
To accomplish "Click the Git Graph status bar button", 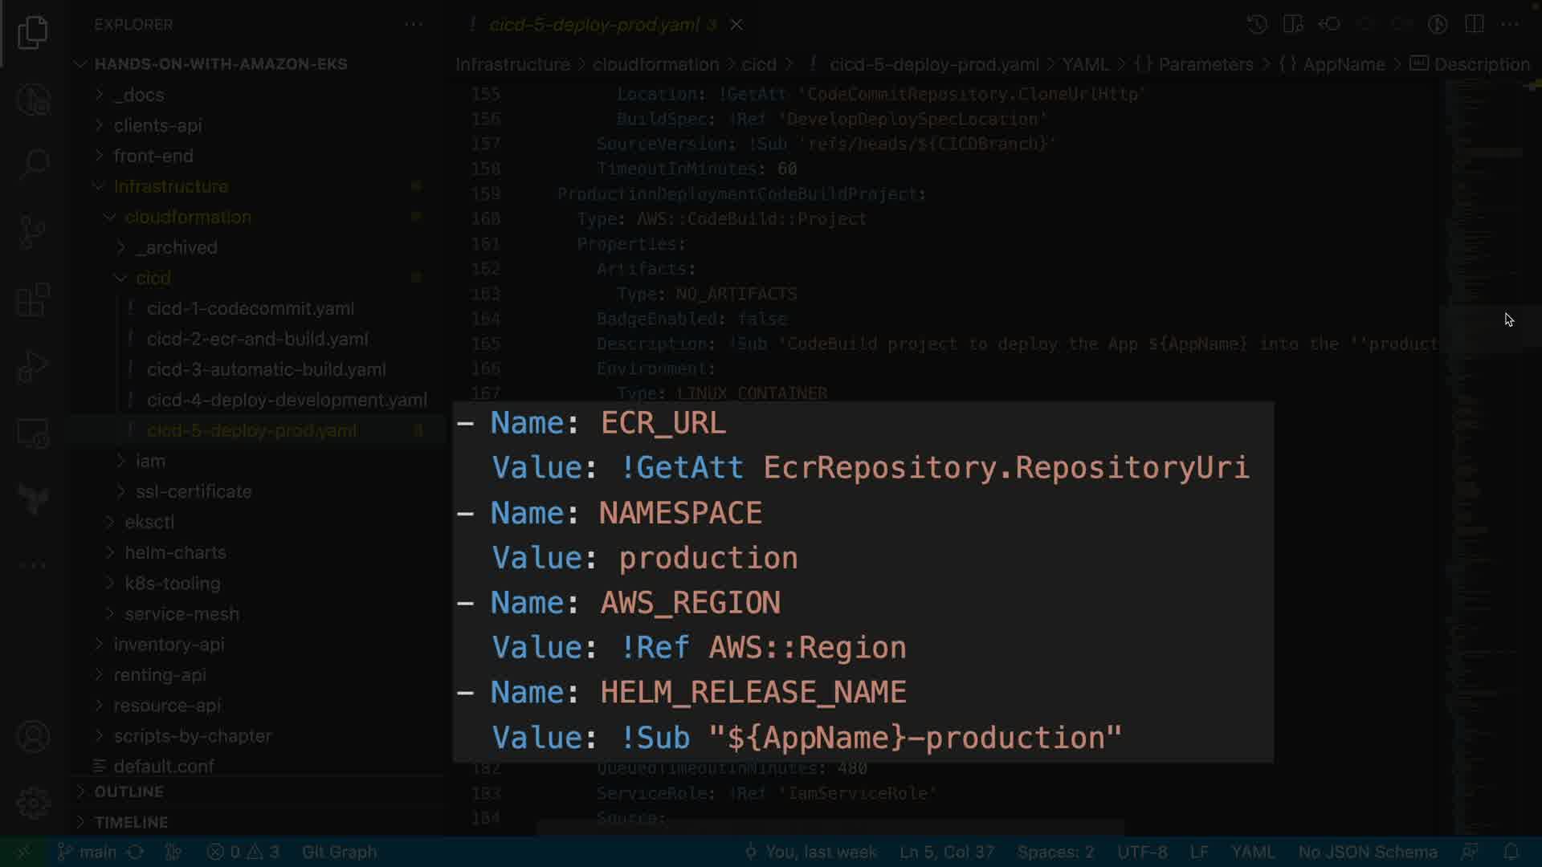I will tap(339, 852).
